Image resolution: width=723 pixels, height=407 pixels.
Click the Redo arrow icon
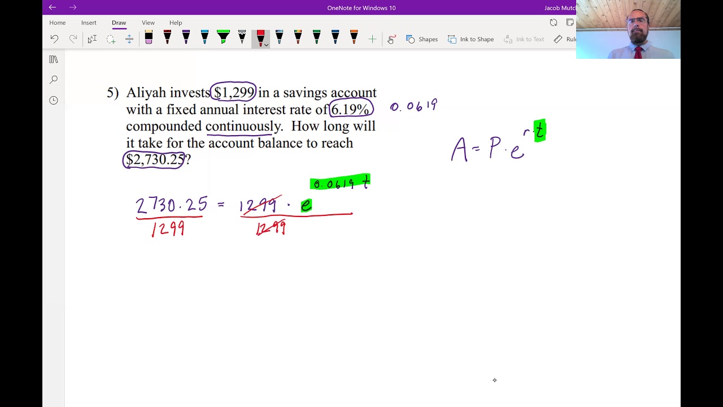click(x=73, y=39)
